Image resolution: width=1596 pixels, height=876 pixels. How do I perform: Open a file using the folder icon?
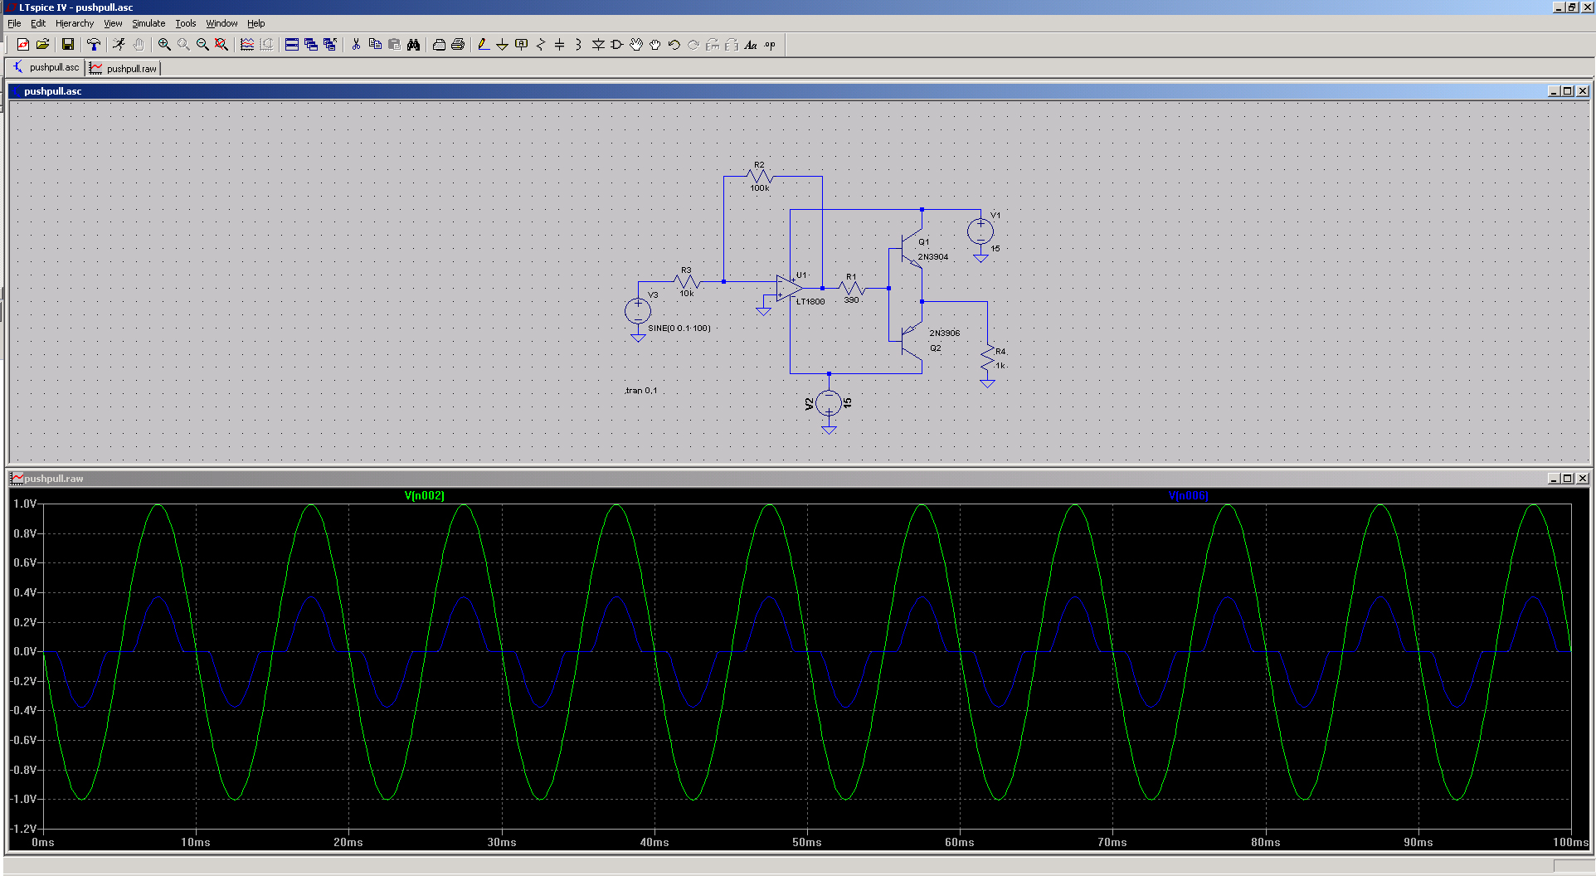point(42,45)
